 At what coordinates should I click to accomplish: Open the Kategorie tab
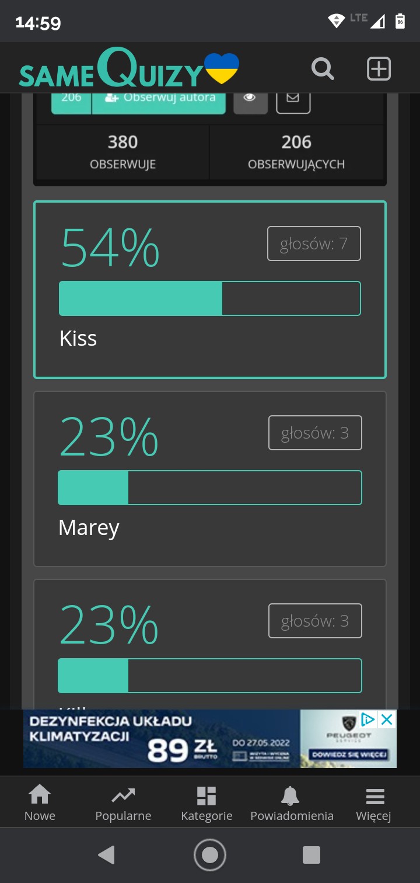[206, 803]
